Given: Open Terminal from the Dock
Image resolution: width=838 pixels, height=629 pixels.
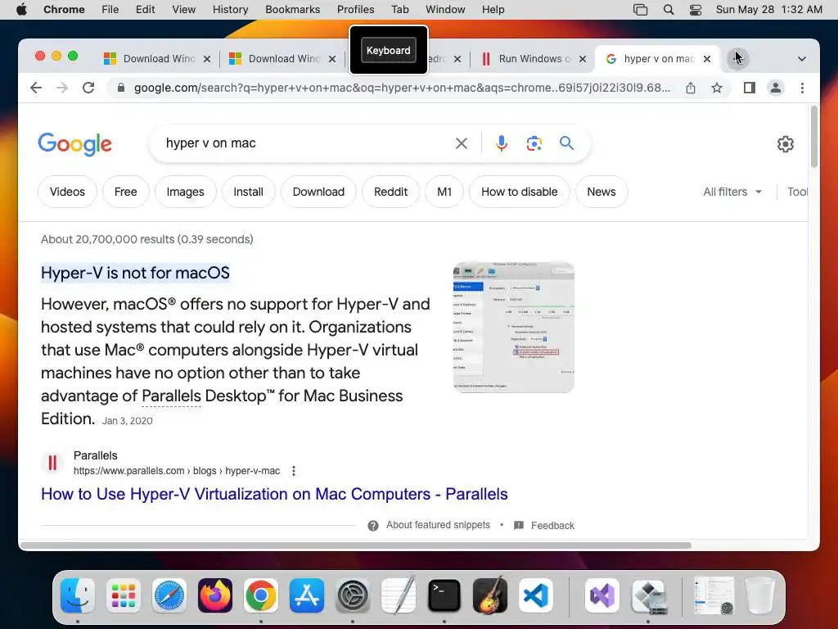Looking at the screenshot, I should (444, 595).
